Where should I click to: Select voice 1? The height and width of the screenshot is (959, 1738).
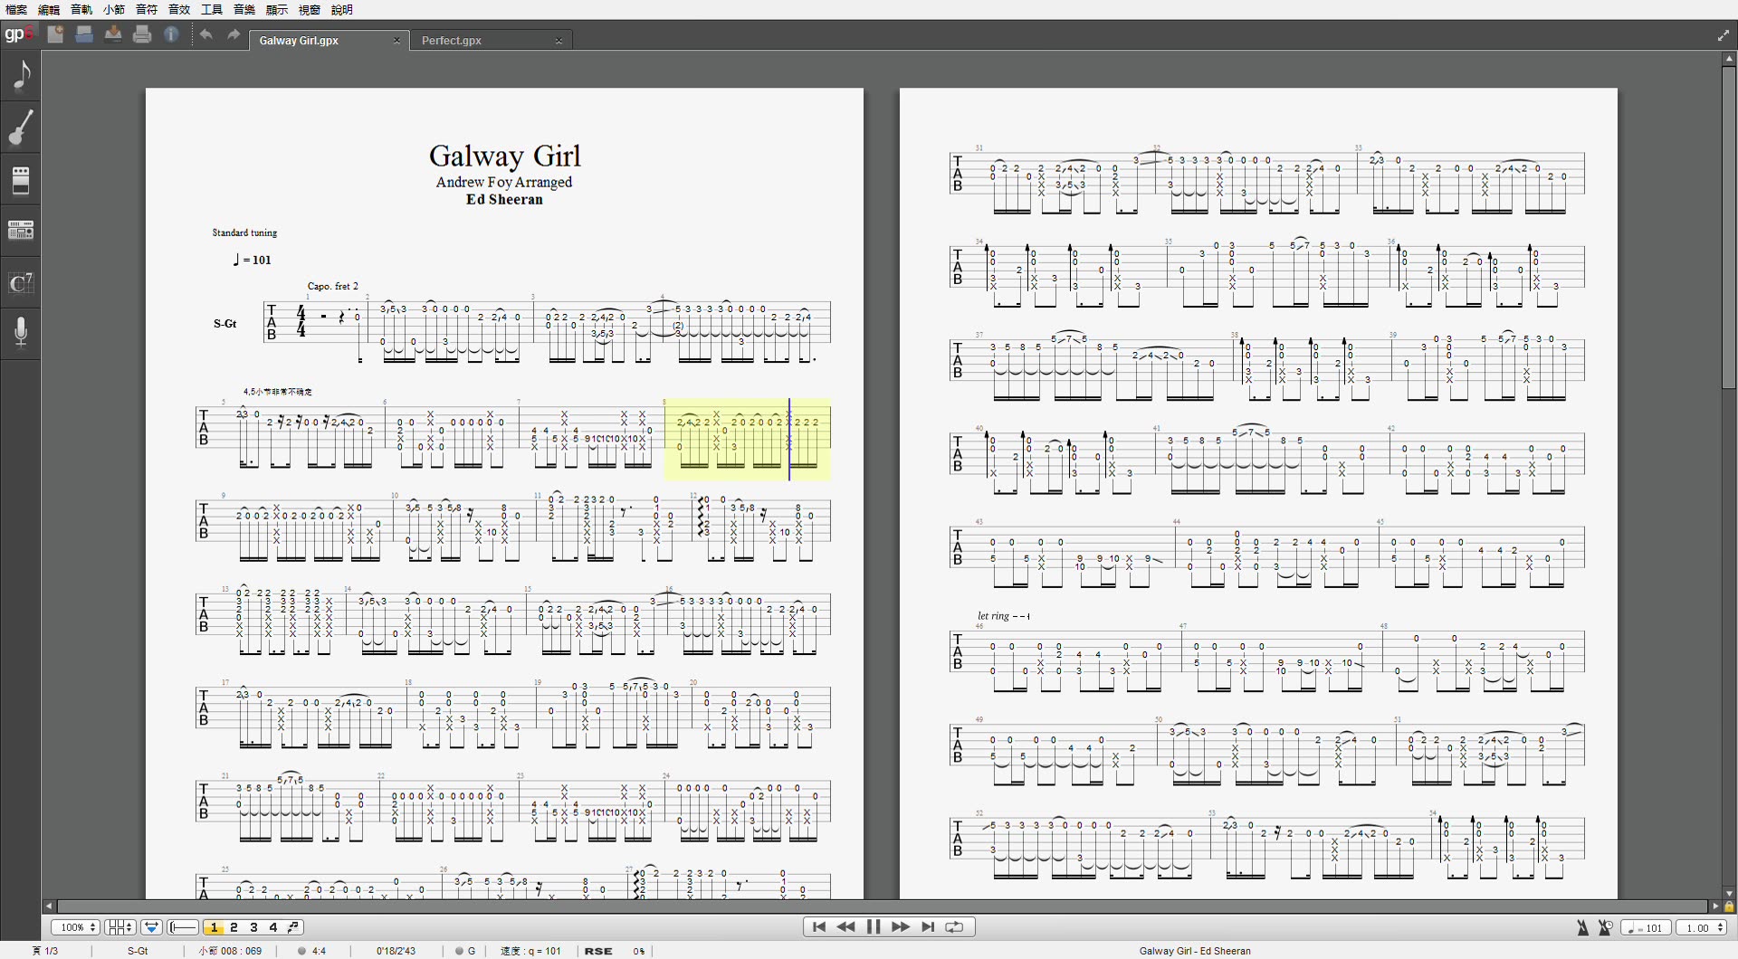[215, 927]
